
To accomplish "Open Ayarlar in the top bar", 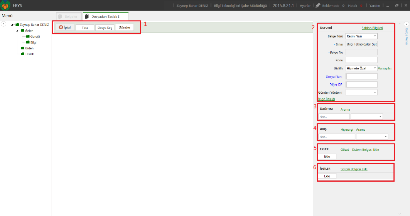I will tap(305, 5).
